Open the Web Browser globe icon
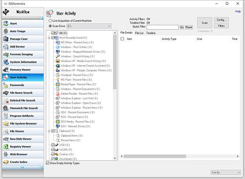Screen dimensions: 245x179 tap(6, 154)
